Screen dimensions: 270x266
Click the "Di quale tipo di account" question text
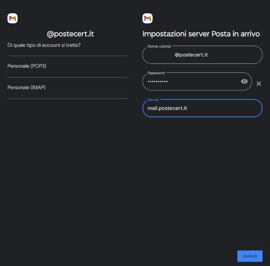point(44,45)
